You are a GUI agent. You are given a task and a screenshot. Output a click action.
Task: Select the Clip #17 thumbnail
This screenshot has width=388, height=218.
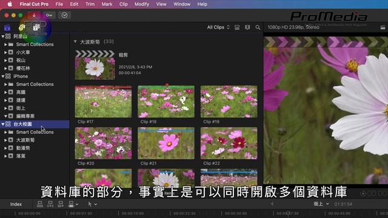click(x=103, y=102)
